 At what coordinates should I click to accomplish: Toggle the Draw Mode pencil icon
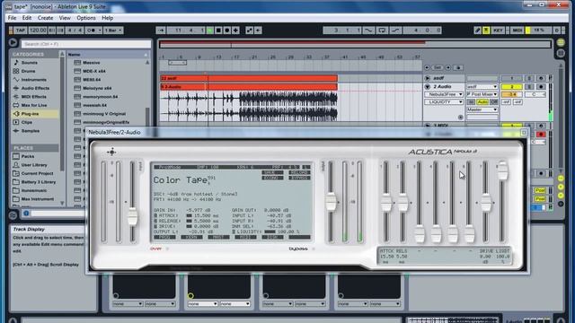pos(477,31)
